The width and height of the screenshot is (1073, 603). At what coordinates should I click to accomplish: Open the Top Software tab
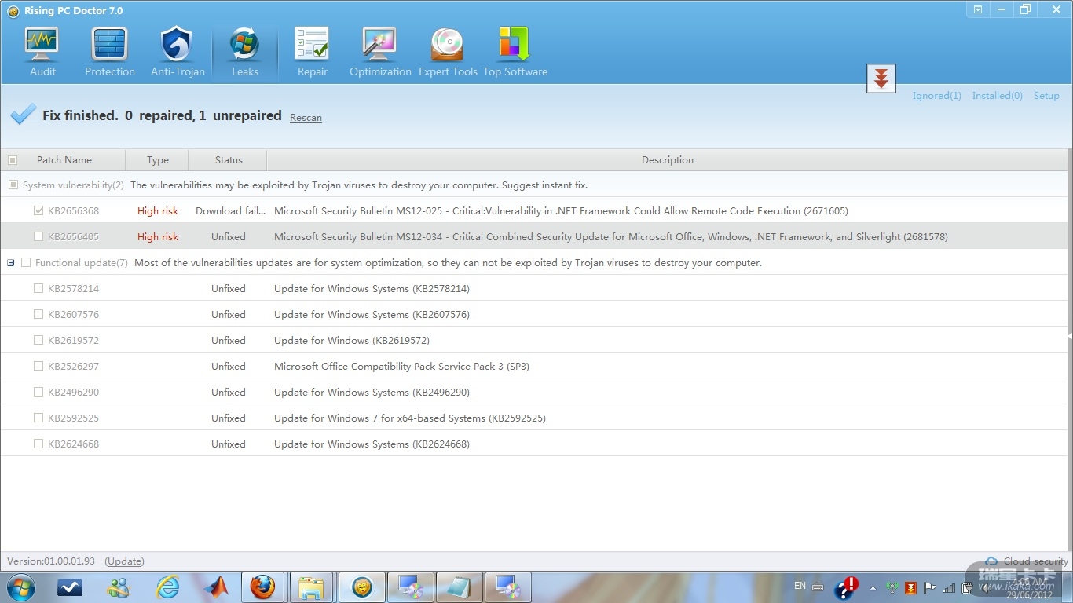515,52
